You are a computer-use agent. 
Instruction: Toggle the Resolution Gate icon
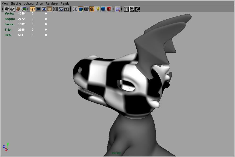pyautogui.click(x=44, y=9)
